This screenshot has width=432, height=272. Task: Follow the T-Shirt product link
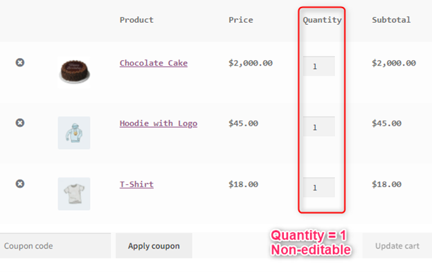[x=136, y=184]
